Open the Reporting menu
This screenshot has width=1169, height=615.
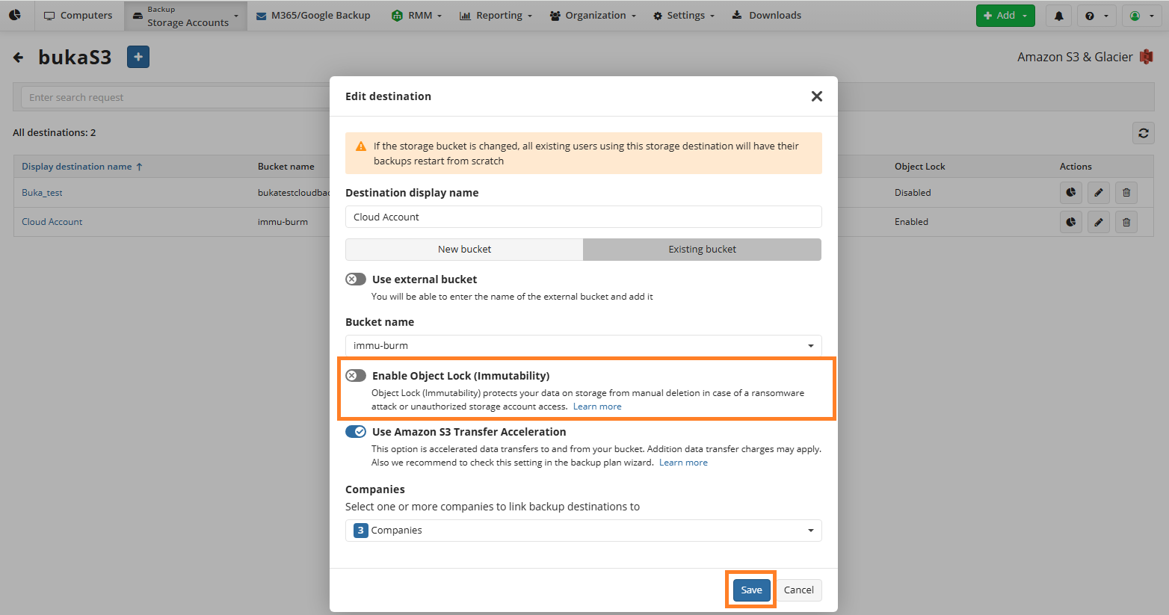(496, 16)
